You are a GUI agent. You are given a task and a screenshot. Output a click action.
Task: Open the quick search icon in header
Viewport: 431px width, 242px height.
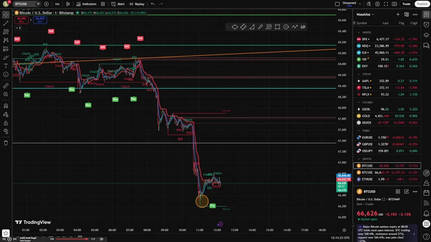369,4
